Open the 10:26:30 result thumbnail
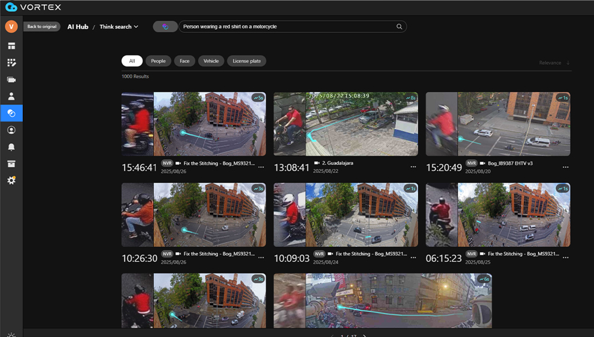The width and height of the screenshot is (594, 337). point(193,215)
